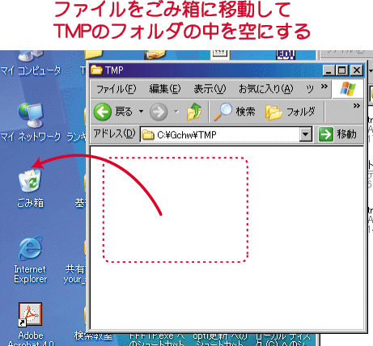
Task: Select the My Computer (マイ コンピュータ) icon
Action: 30,64
